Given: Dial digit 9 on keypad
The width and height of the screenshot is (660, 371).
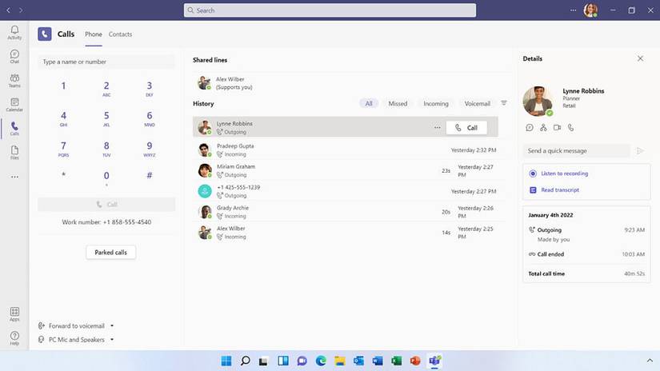Looking at the screenshot, I should [150, 149].
